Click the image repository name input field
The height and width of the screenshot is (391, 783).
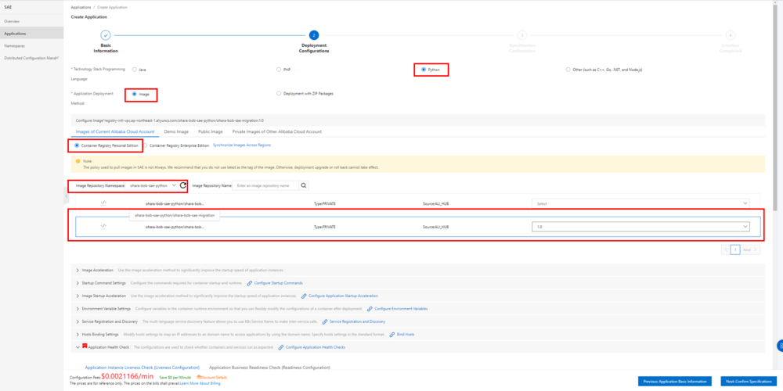265,185
